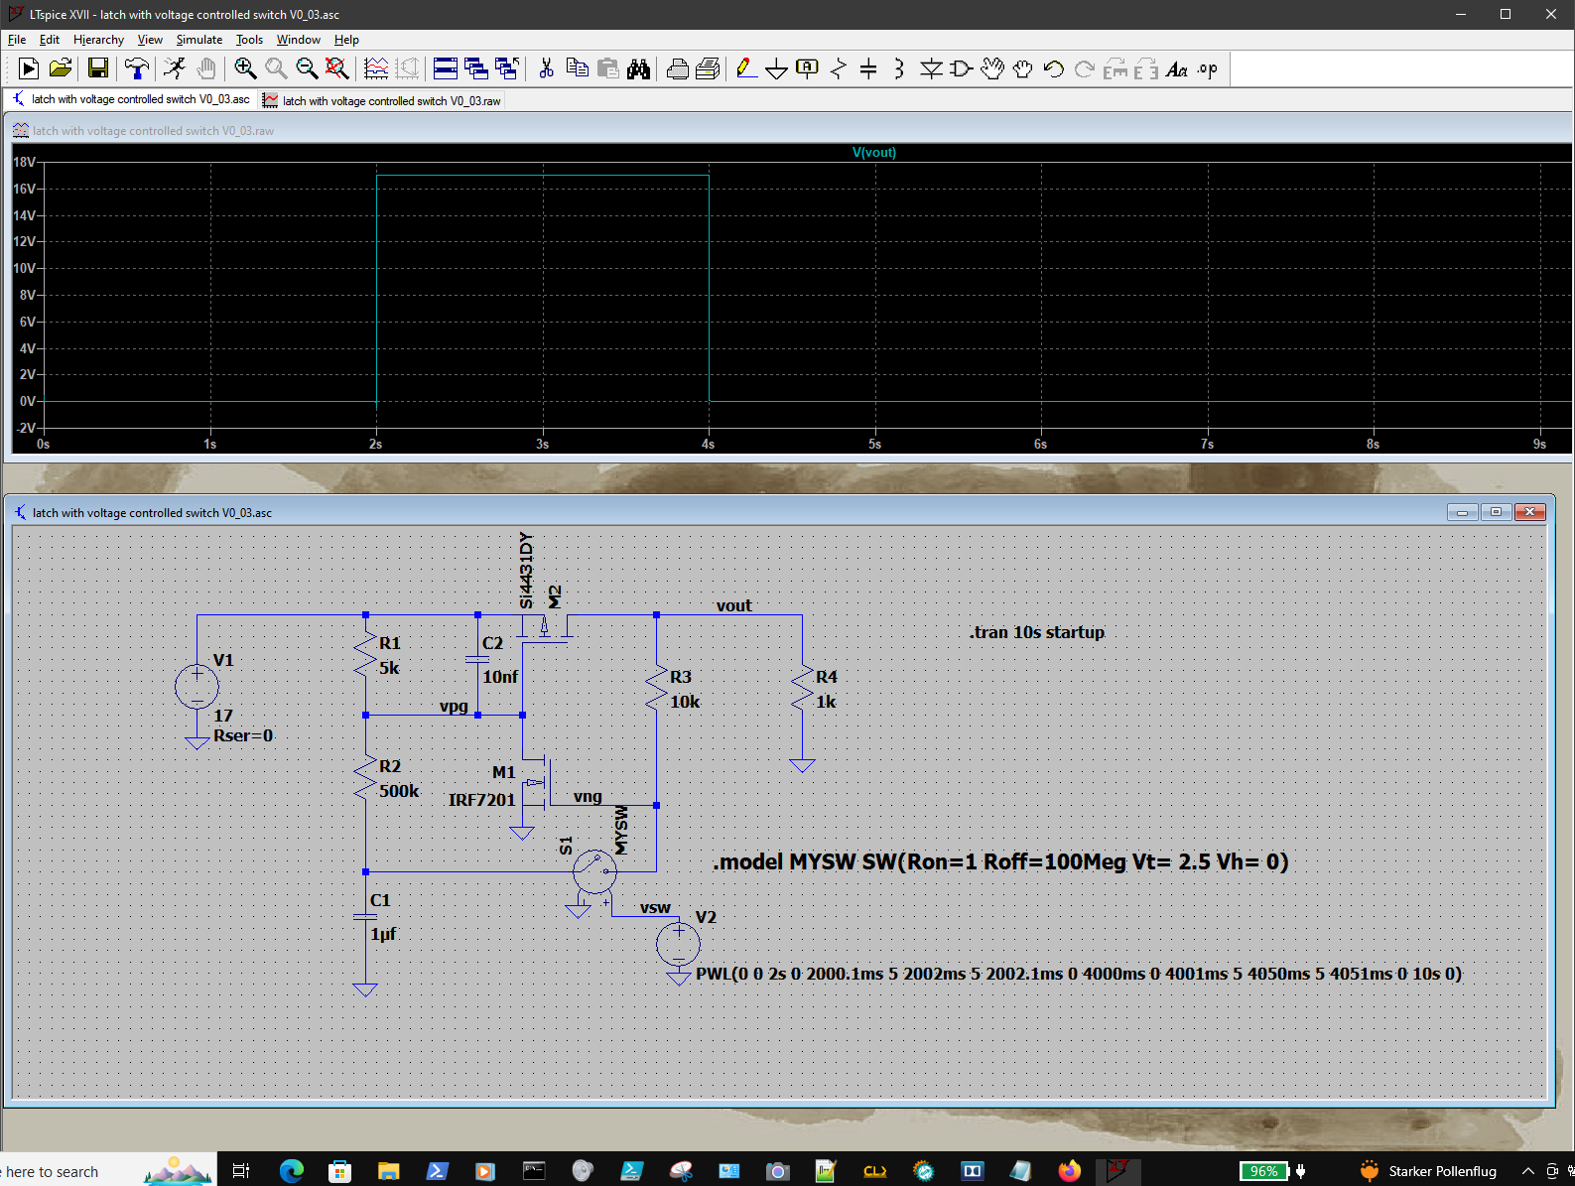The height and width of the screenshot is (1186, 1575).
Task: Click the SPICE directive .op icon
Action: pyautogui.click(x=1207, y=68)
